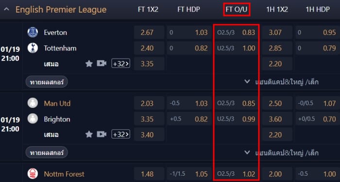Favorite the Everton vs Tottenham match star
The width and height of the screenshot is (340, 182).
click(x=89, y=63)
